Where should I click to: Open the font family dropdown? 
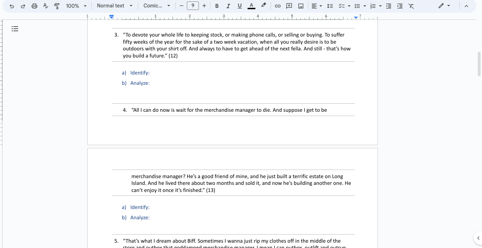pyautogui.click(x=157, y=6)
